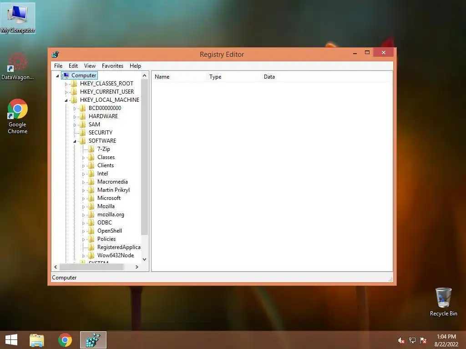Select the Computer root tree item
Viewport: 466px width, 349px height.
pos(84,75)
